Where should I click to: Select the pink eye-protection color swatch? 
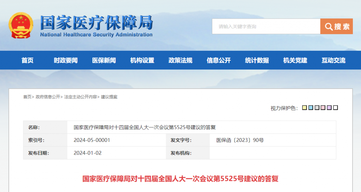[323, 108]
